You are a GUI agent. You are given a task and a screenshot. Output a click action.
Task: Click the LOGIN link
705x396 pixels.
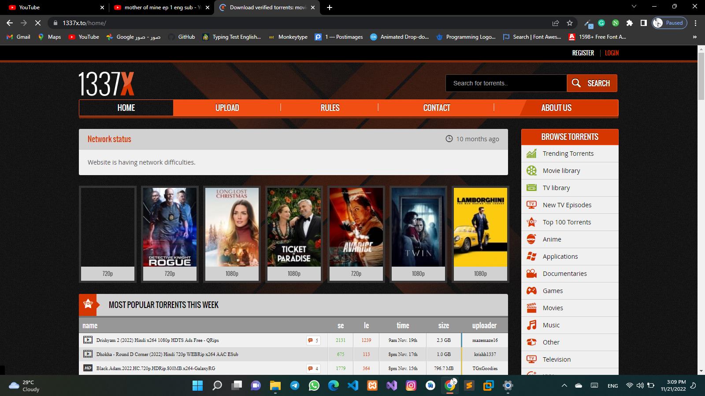click(x=612, y=53)
